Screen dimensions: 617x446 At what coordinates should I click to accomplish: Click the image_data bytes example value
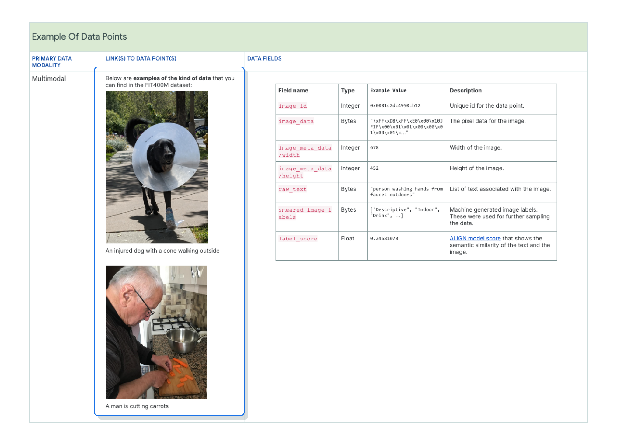(406, 127)
